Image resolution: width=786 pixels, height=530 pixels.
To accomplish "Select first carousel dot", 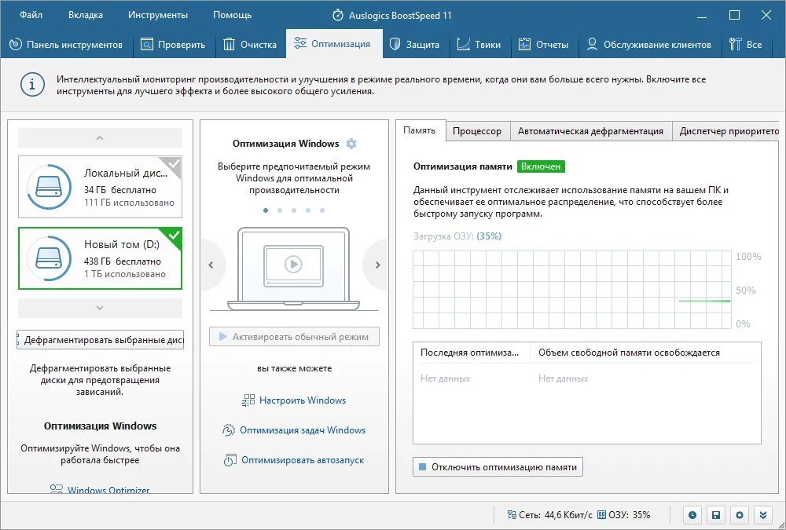I will (x=266, y=210).
